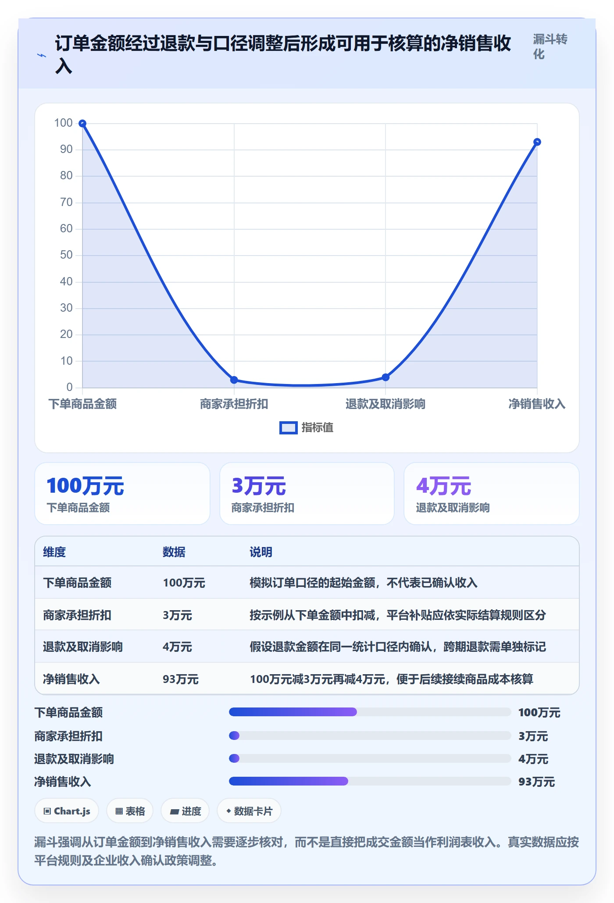Click the 商家承担折扣 data point on the chart
The width and height of the screenshot is (614, 903).
tap(234, 380)
